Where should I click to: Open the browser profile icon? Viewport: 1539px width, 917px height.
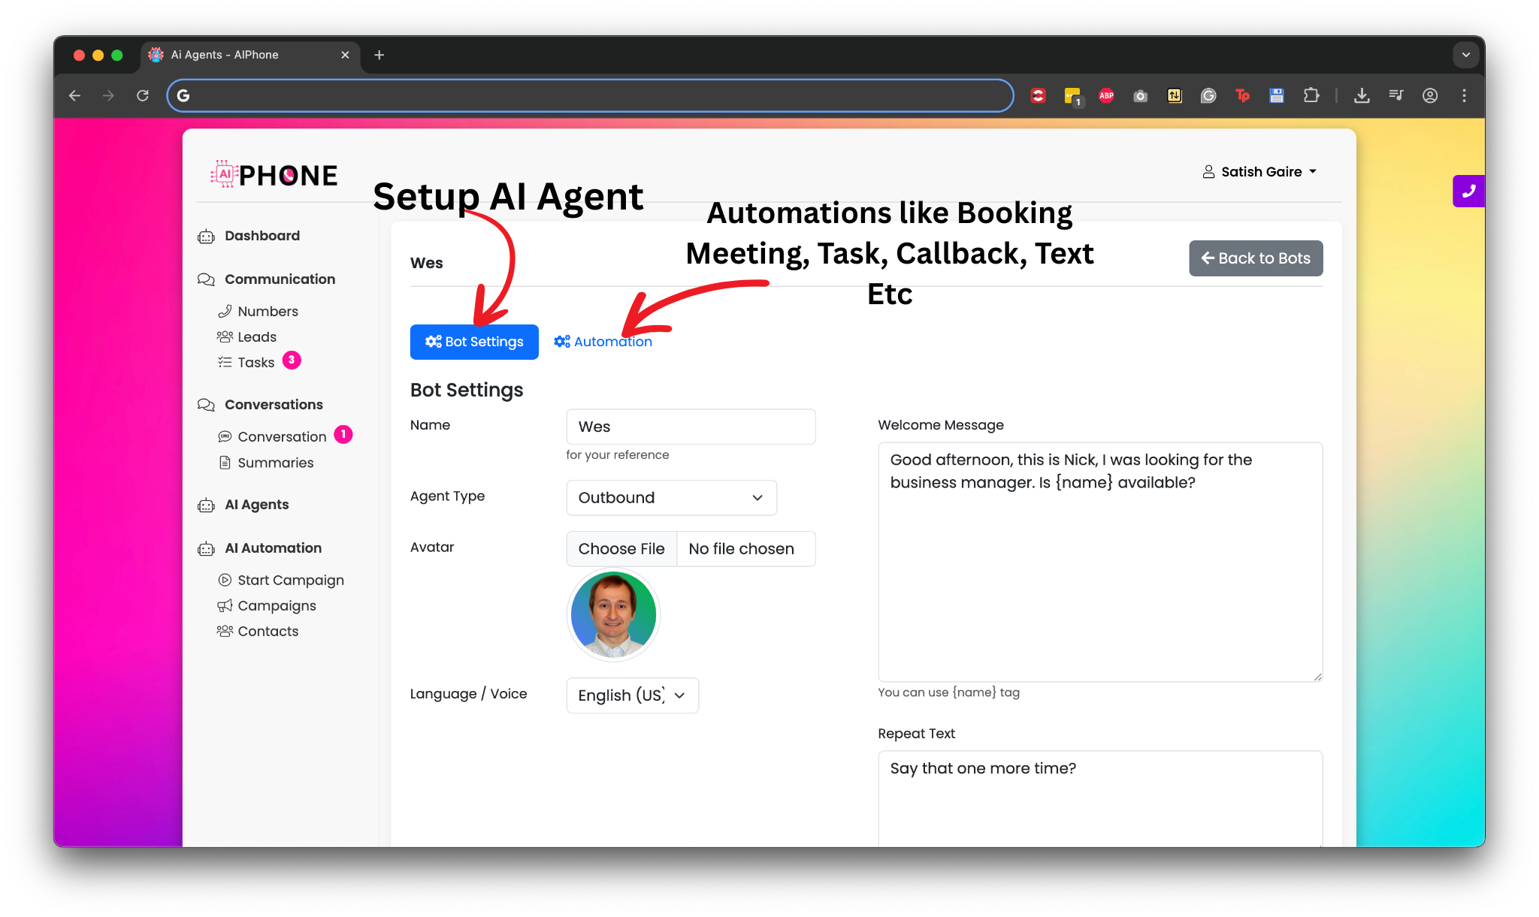click(x=1430, y=95)
